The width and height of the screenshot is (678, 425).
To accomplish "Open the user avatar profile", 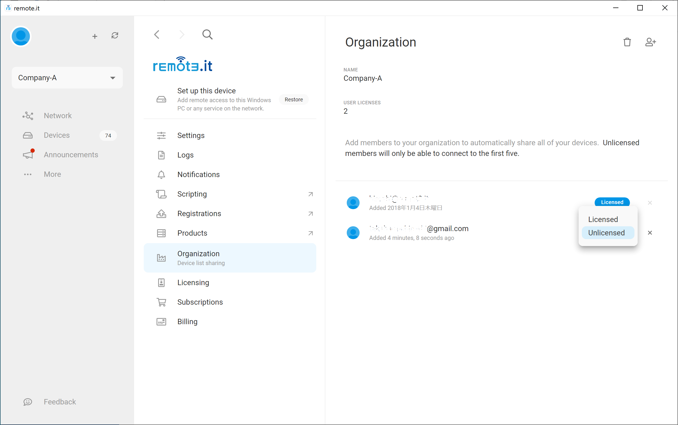I will pos(21,36).
